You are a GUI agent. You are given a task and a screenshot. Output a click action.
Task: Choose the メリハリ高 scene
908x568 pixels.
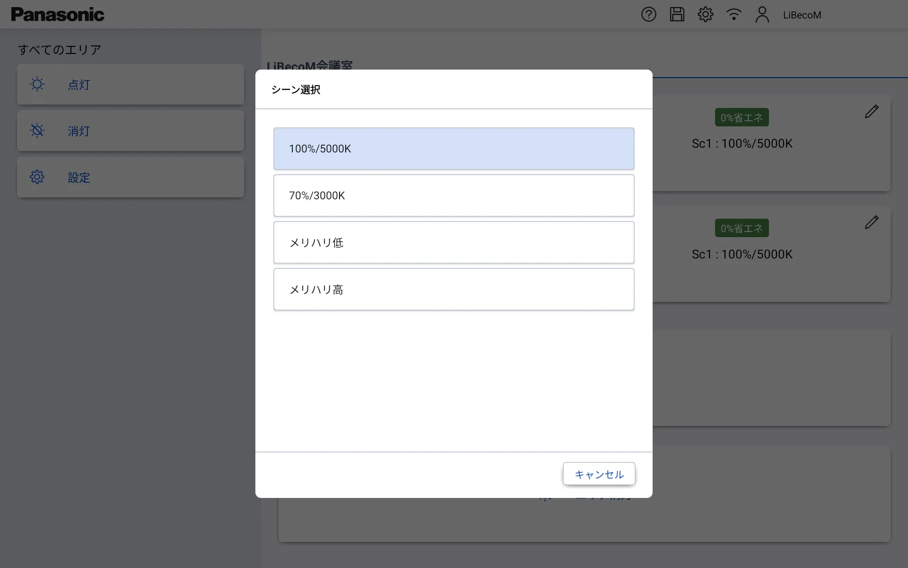(454, 289)
